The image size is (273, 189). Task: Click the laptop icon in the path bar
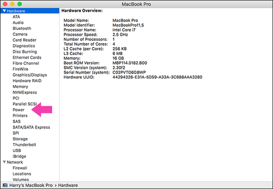click(x=5, y=185)
